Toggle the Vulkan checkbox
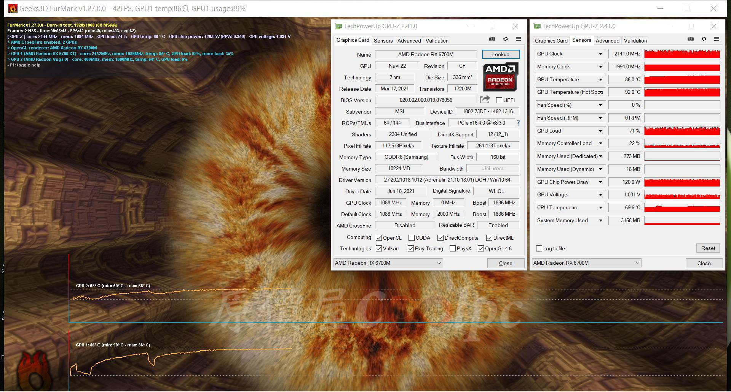Screen dimensions: 731x392 tap(379, 248)
